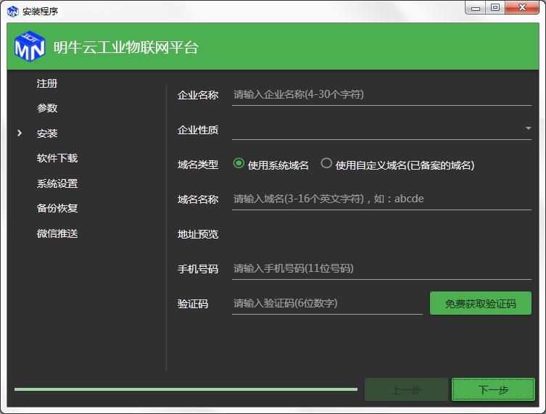
Task: Select 安装 in the left menu
Action: (x=47, y=133)
